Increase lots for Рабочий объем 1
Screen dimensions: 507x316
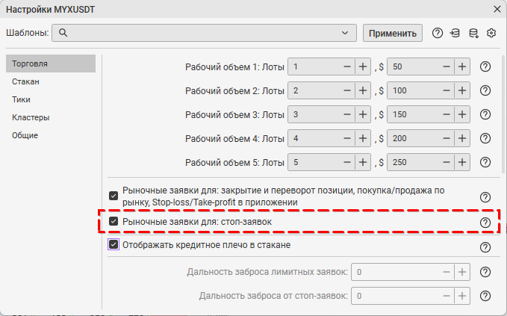(x=363, y=67)
